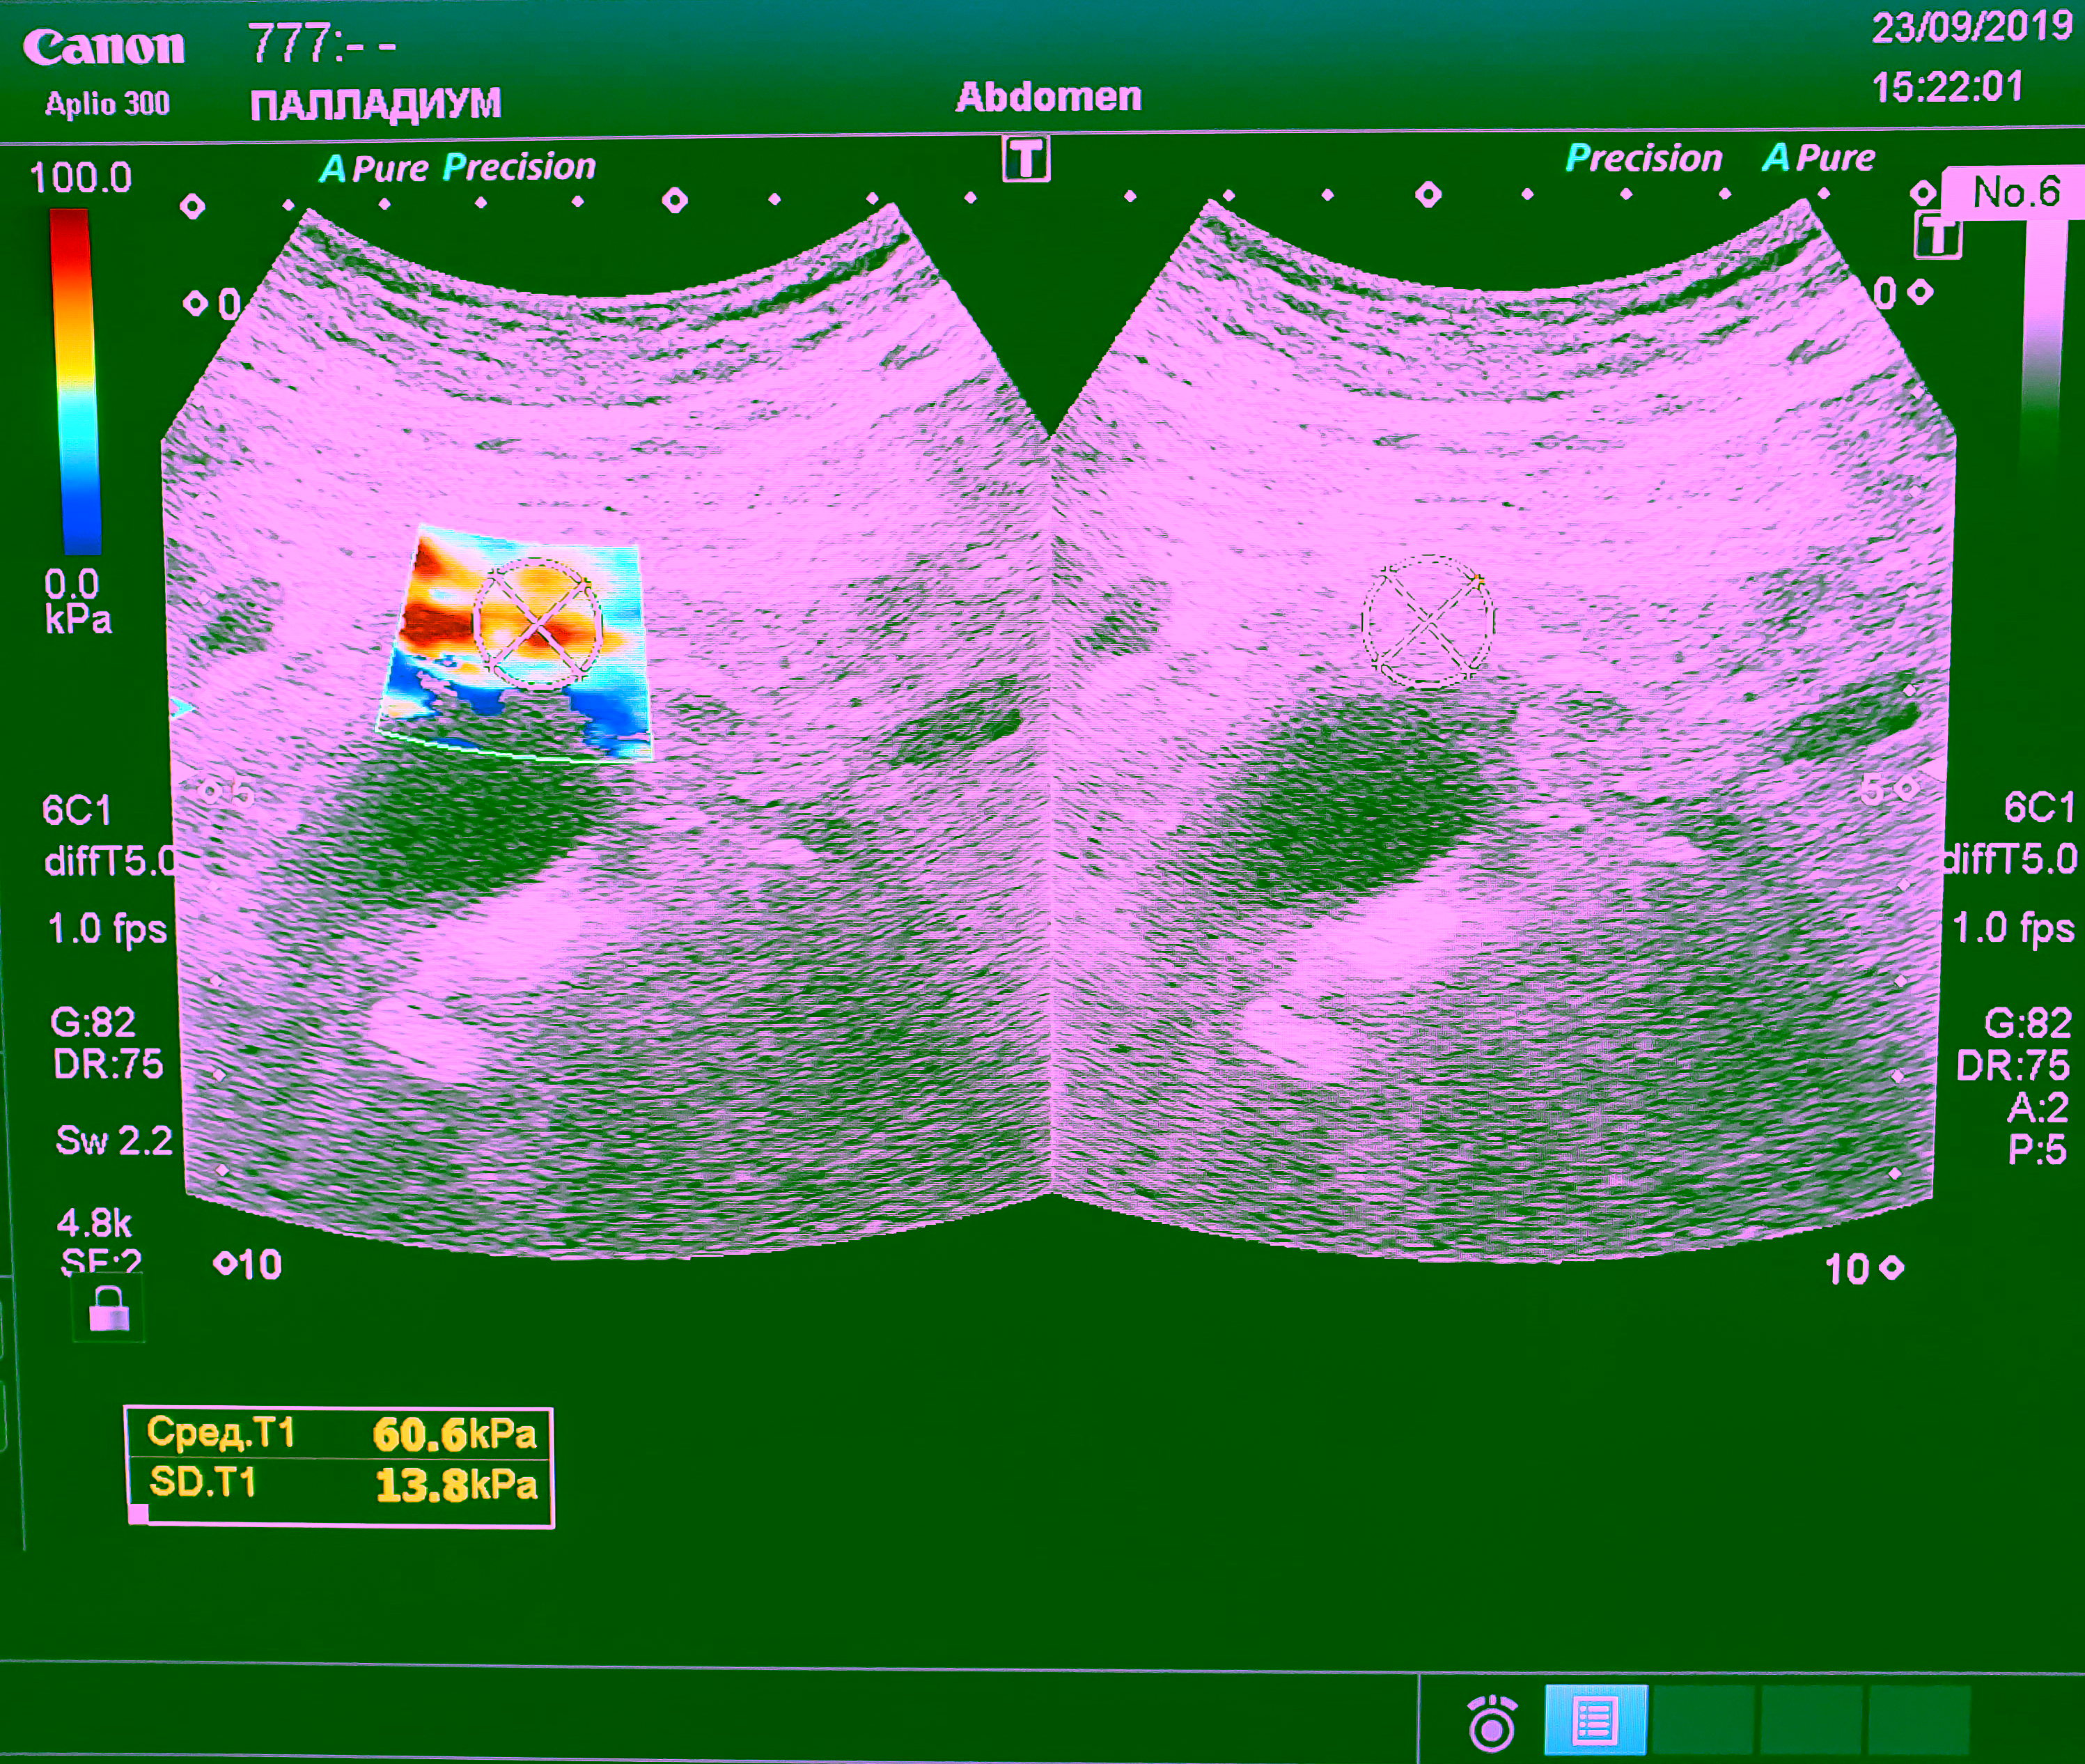Select the highlighted list icon button
Screen dimensions: 2085x1764
pyautogui.click(x=1595, y=1721)
